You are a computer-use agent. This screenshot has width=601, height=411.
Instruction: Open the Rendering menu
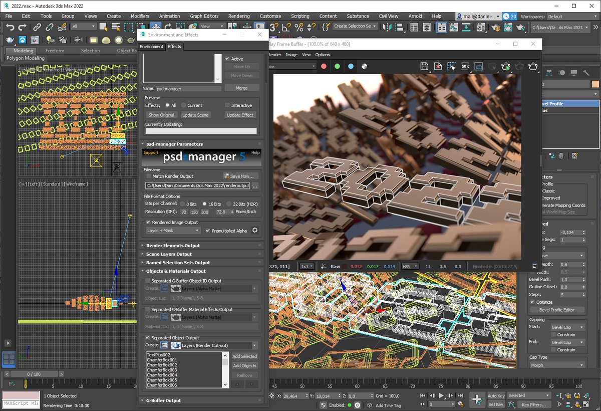coord(238,16)
